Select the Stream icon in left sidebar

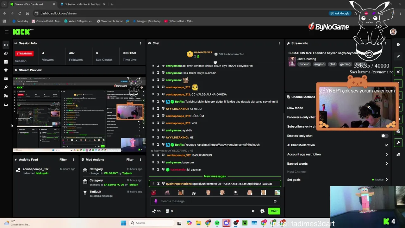coord(6,45)
